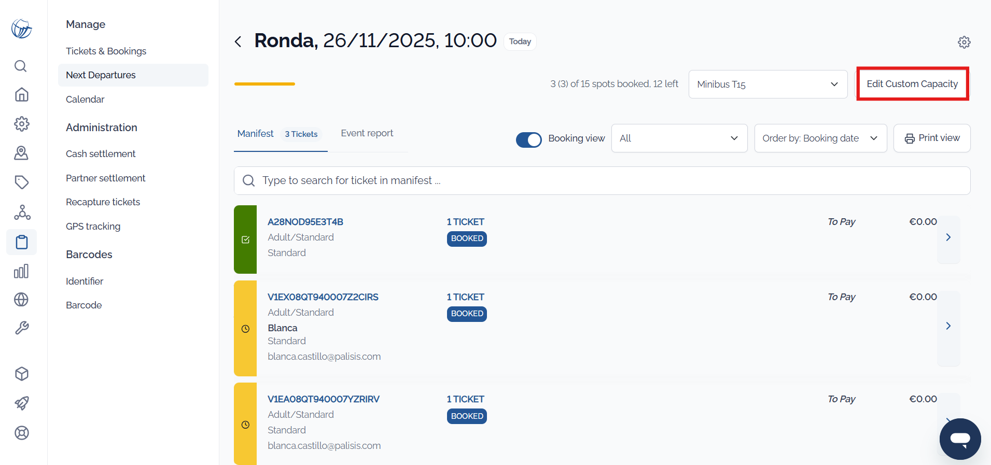Open the sidebar settings gear icon
991x465 pixels.
pos(21,124)
